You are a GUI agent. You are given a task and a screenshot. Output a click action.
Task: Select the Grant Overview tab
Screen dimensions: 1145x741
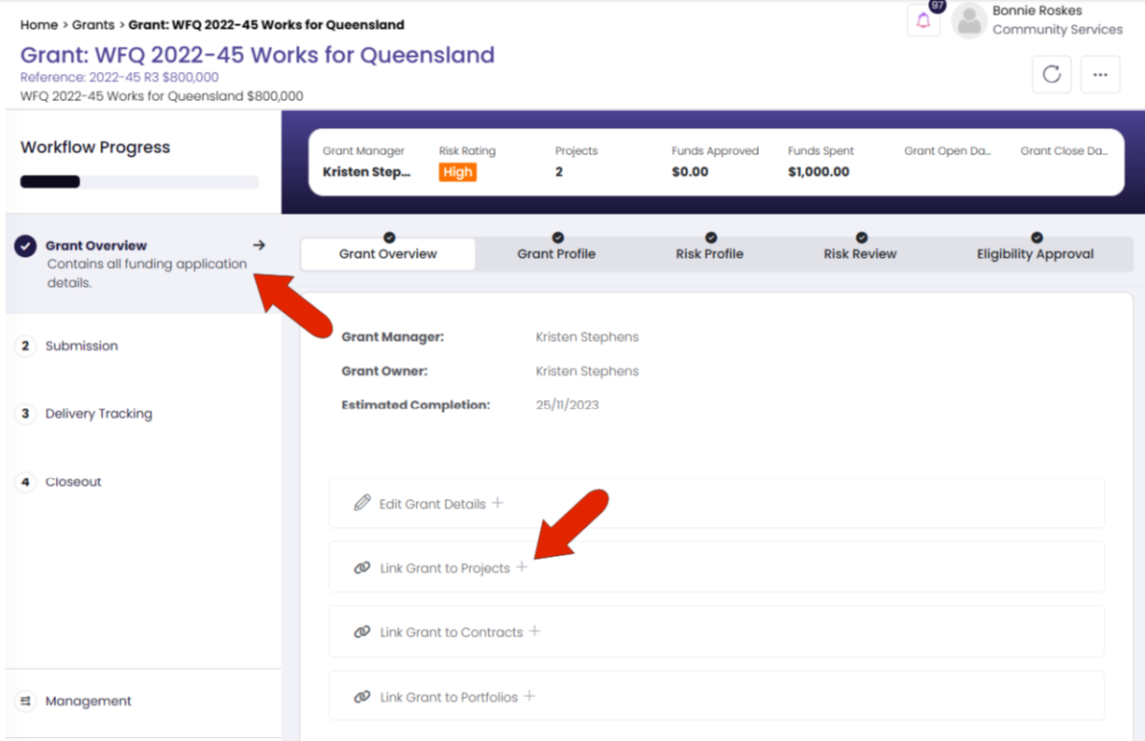click(388, 254)
